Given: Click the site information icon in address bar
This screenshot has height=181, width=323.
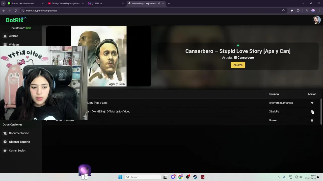Looking at the screenshot, I should pyautogui.click(x=23, y=11).
